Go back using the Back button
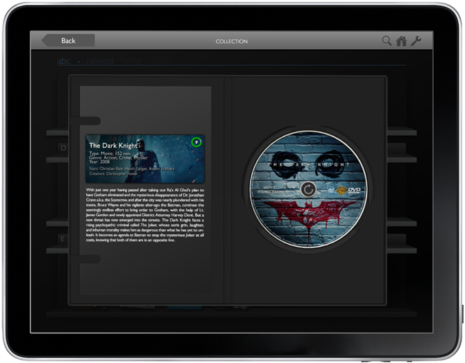Viewport: 465px width, 363px height. click(x=67, y=41)
